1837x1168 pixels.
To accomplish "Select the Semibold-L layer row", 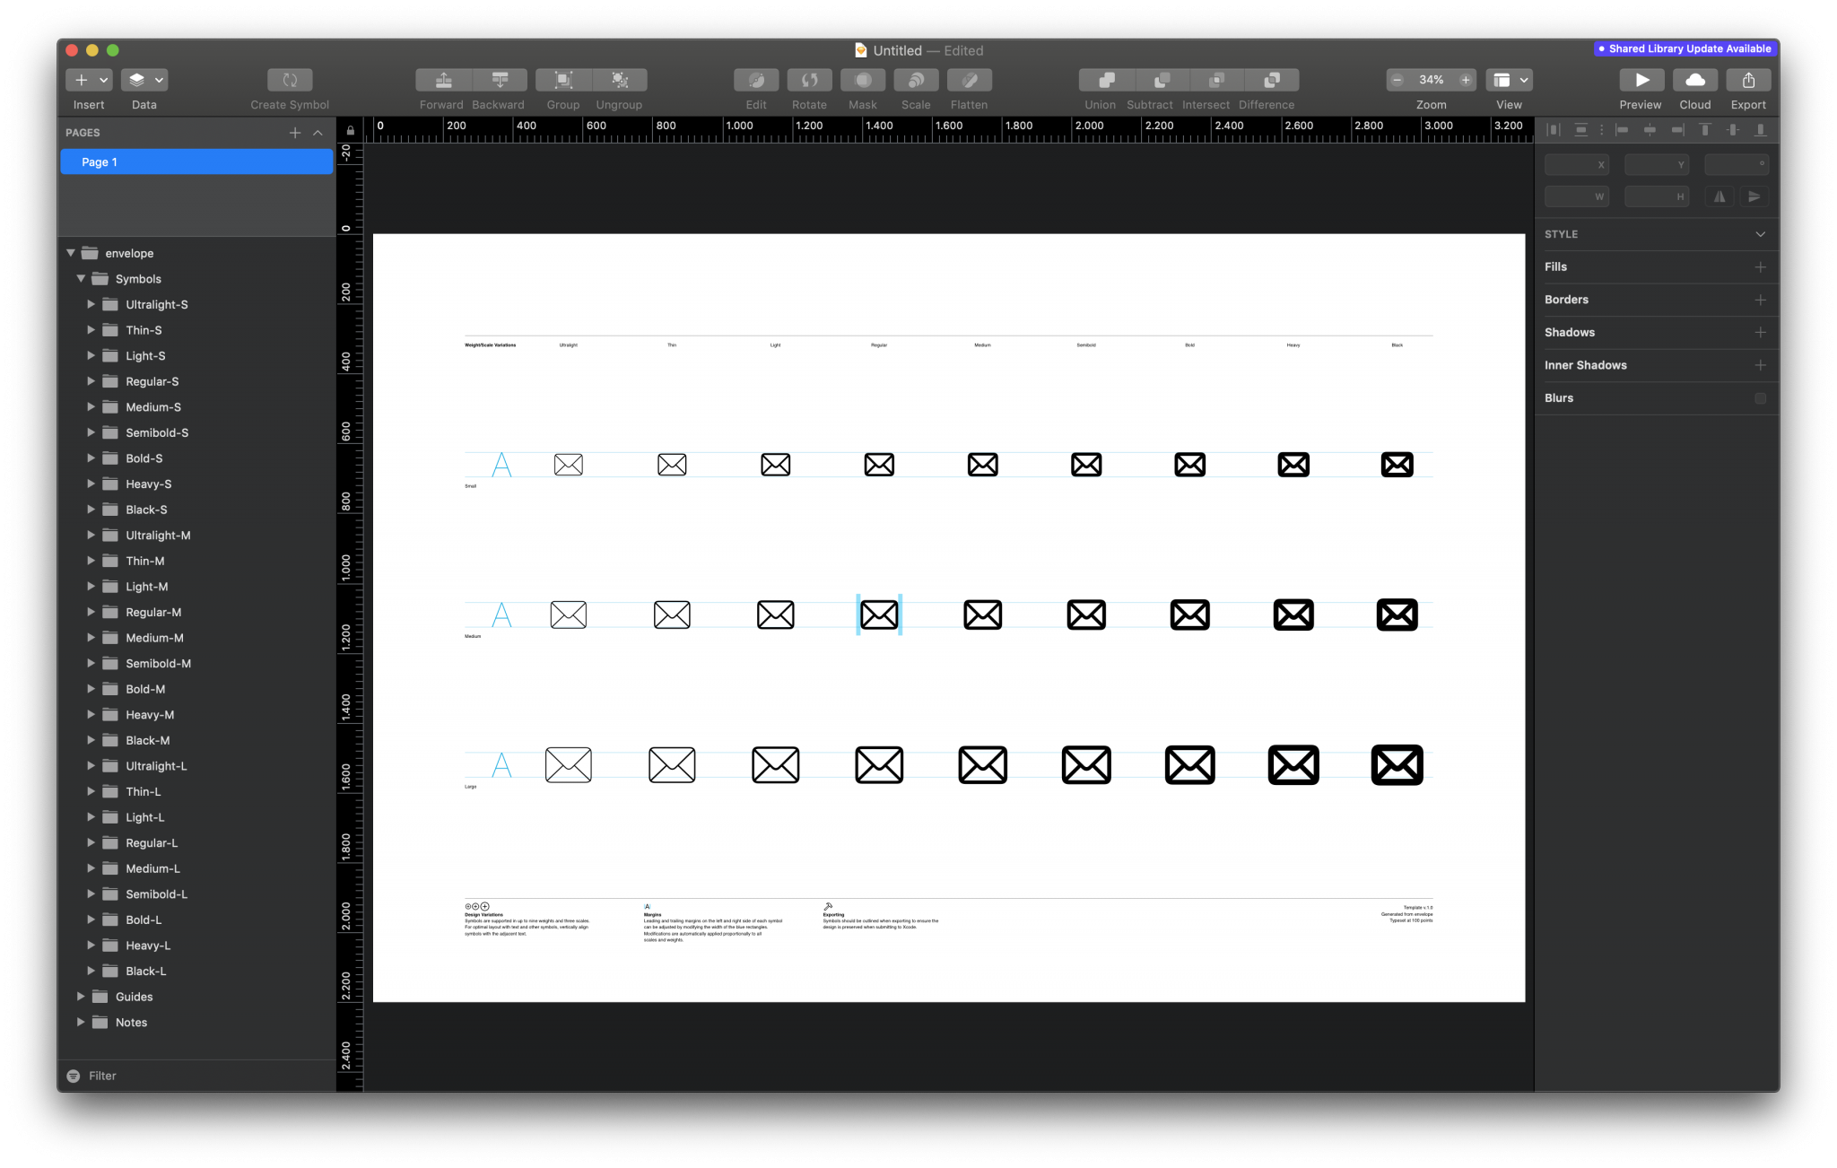I will [x=196, y=894].
